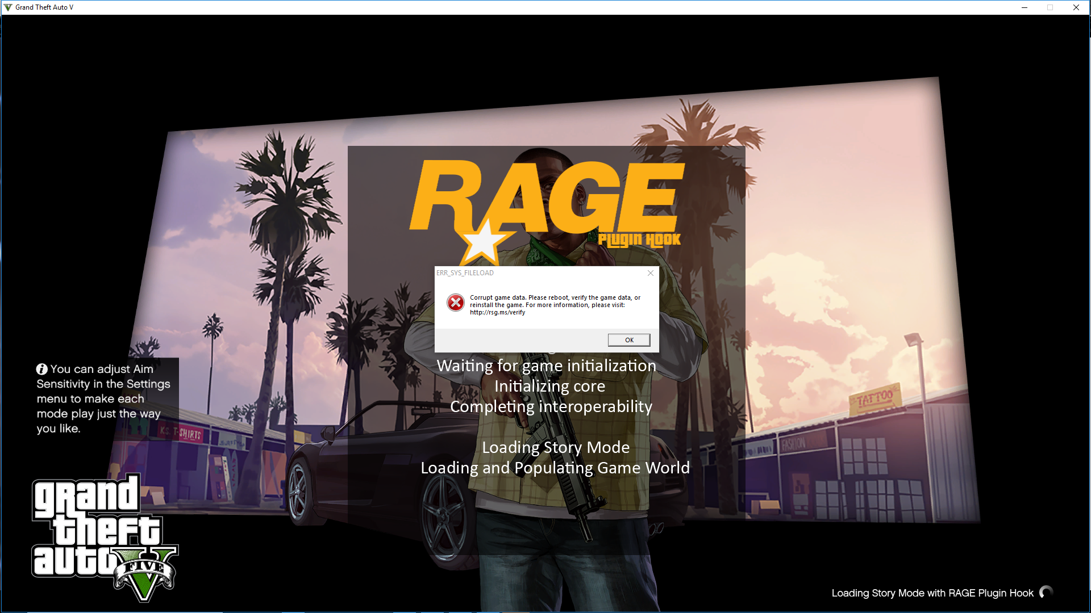Viewport: 1091px width, 613px height.
Task: Click the loading spinner icon at bottom right
Action: point(1046,593)
